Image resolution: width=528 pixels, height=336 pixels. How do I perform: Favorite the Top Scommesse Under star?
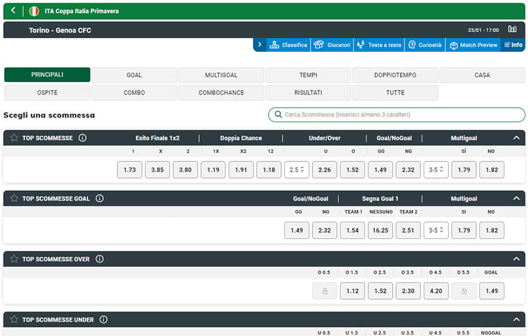click(x=14, y=319)
